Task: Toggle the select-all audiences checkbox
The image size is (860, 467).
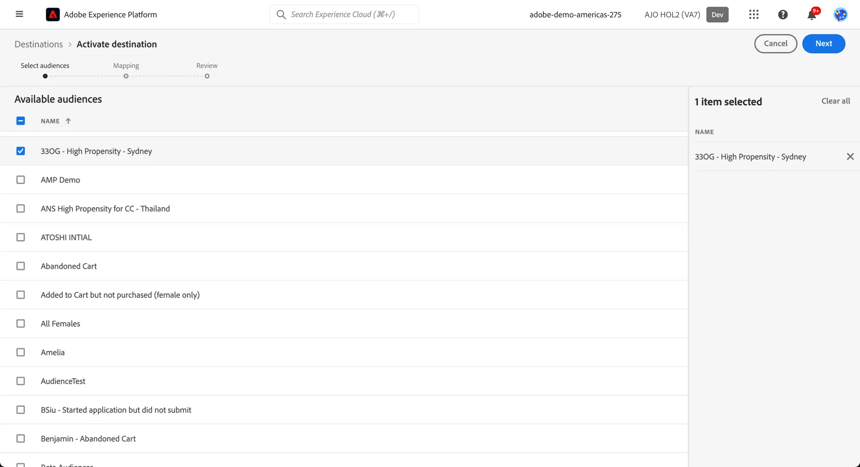Action: 21,121
